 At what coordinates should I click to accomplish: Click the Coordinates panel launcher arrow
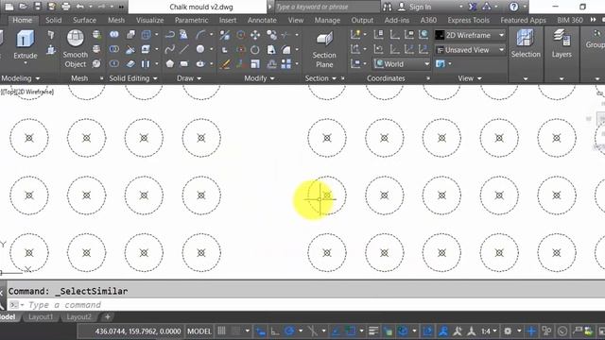click(x=428, y=78)
